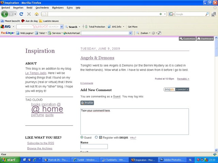Open the FoxLingo text field dropdown arrow
This screenshot has width=218, height=163.
coord(130,33)
